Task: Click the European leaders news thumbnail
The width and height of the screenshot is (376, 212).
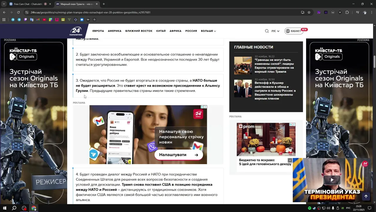Action: pos(243,65)
